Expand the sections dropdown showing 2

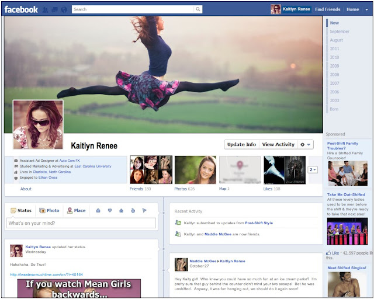(313, 170)
